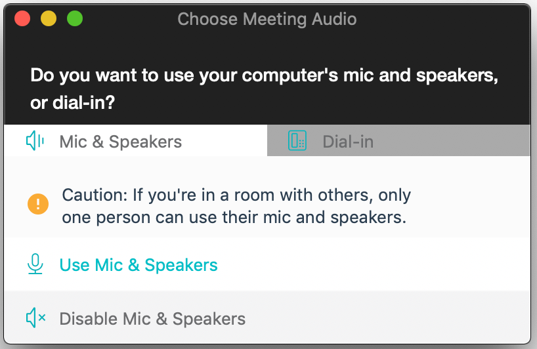Click the word 'Speakers' in the teal link

181,265
